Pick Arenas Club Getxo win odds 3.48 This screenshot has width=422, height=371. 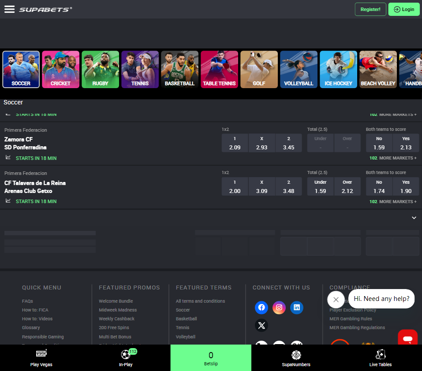coord(288,186)
